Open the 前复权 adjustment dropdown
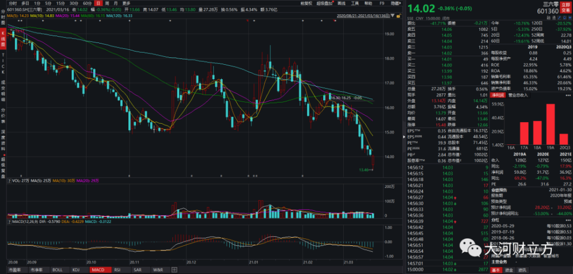 (x=306, y=3)
